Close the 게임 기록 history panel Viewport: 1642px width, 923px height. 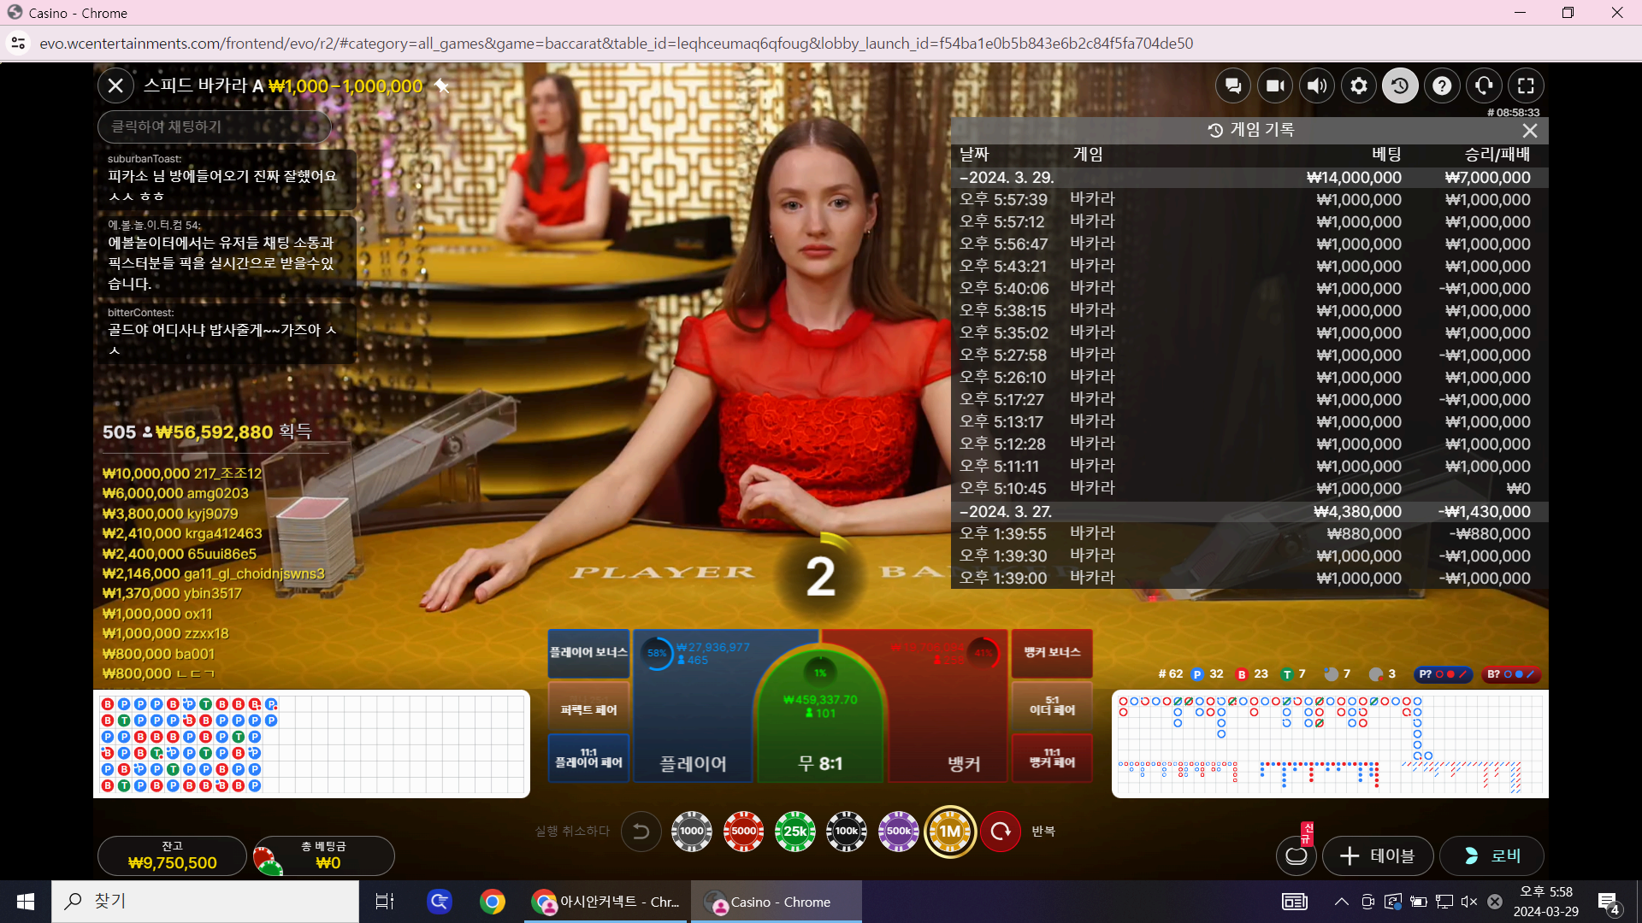tap(1529, 131)
